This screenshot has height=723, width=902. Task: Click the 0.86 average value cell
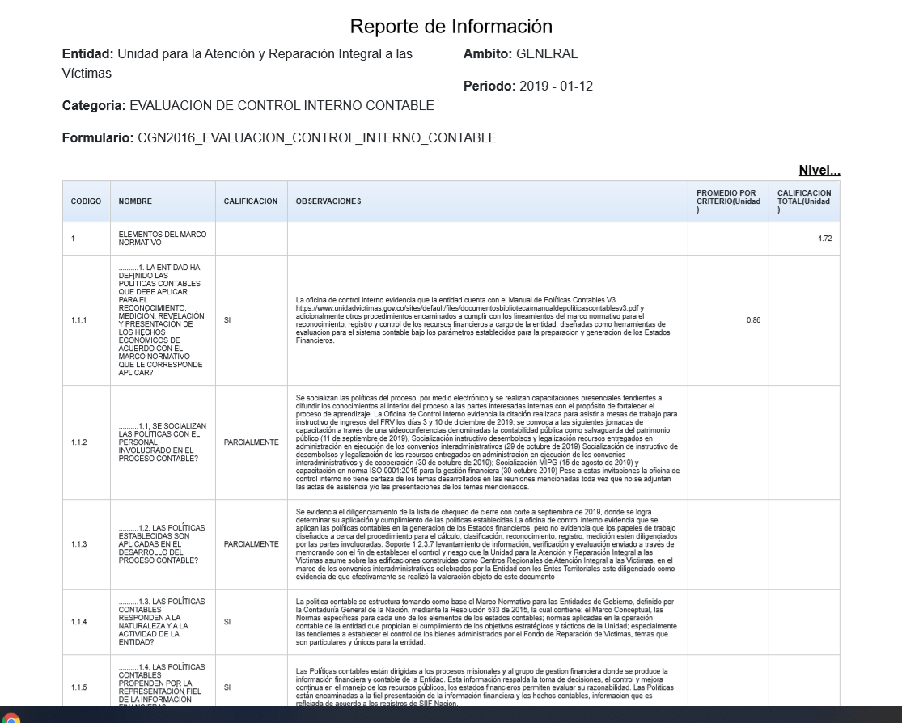(x=728, y=320)
